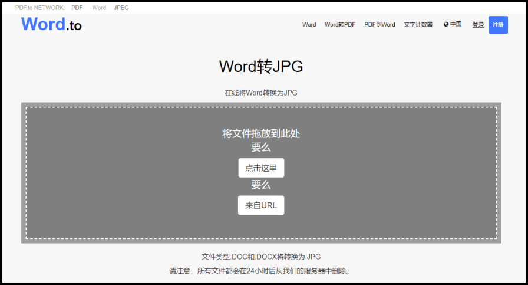Open the Word link in the network bar

click(x=99, y=8)
